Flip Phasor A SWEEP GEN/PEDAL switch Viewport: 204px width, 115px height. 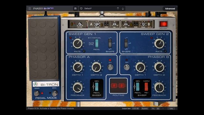point(97,87)
